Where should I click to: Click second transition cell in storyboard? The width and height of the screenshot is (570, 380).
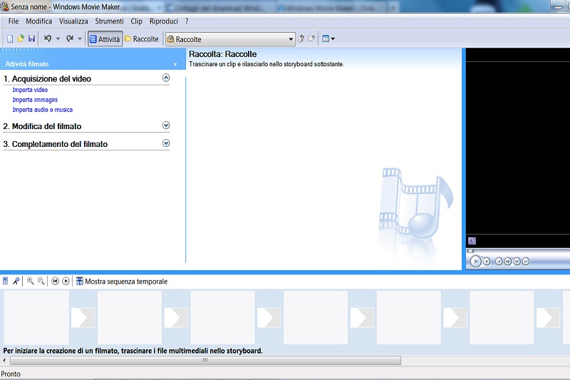(176, 317)
